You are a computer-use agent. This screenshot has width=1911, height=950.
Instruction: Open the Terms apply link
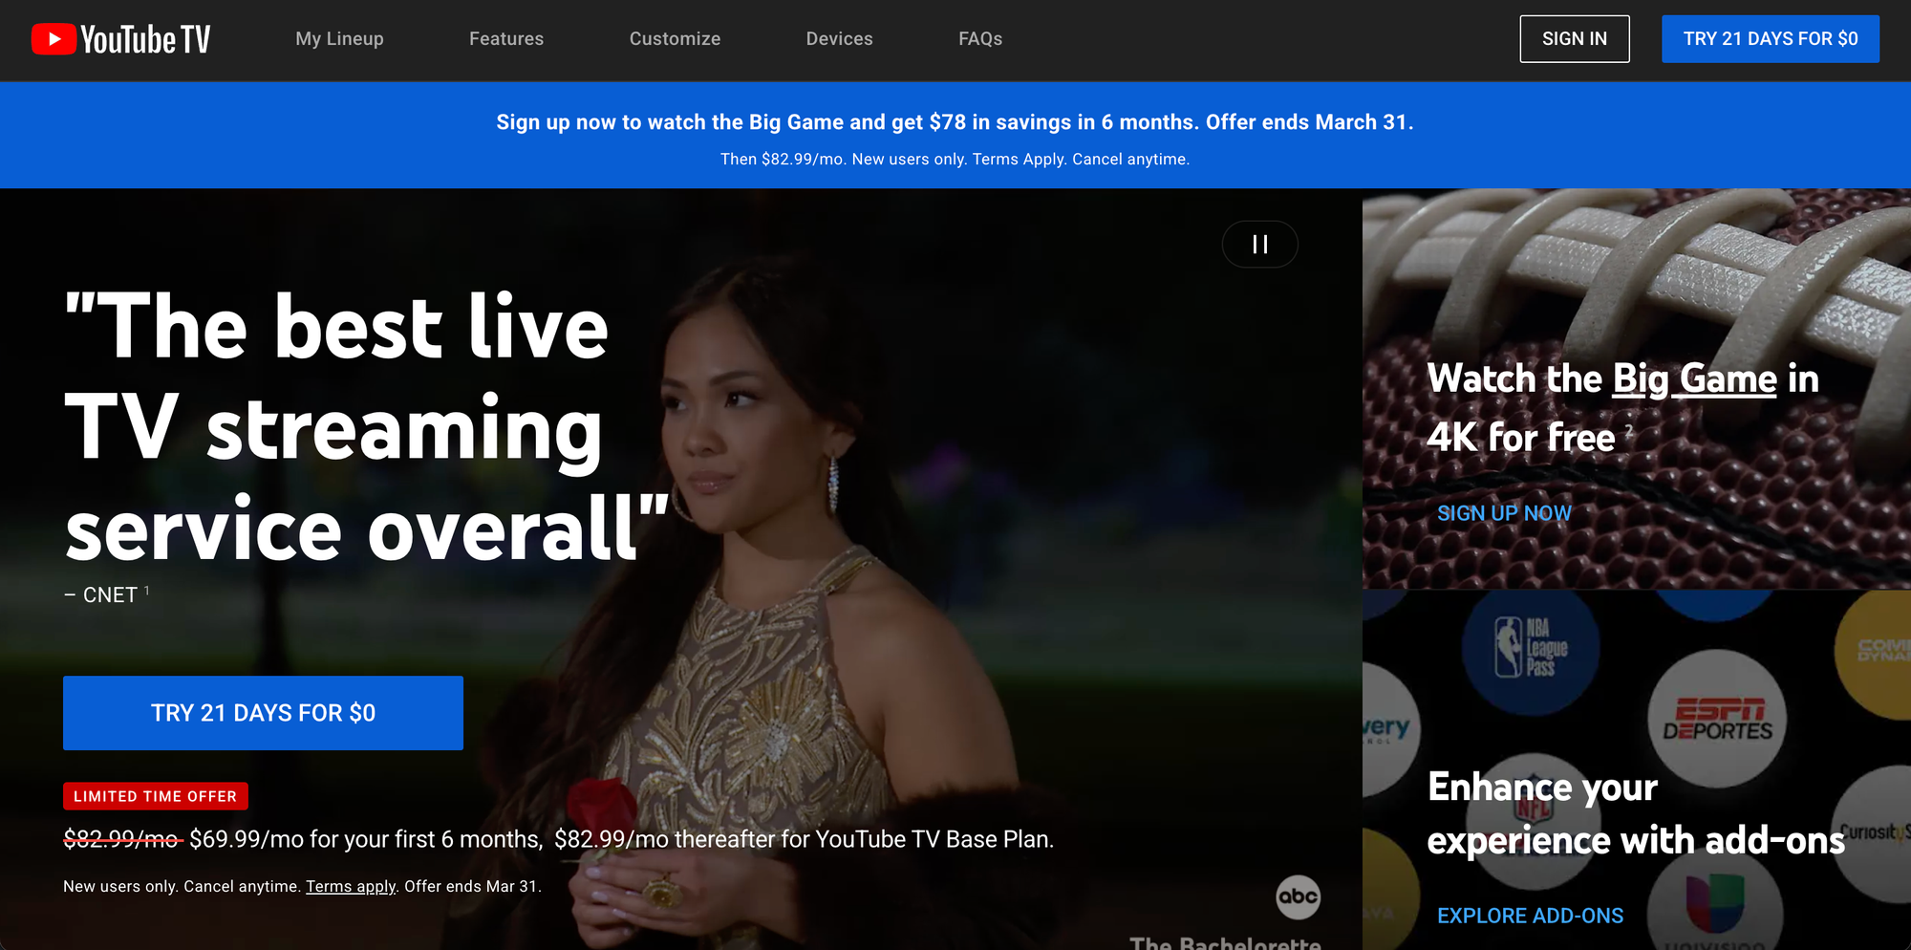coord(351,887)
